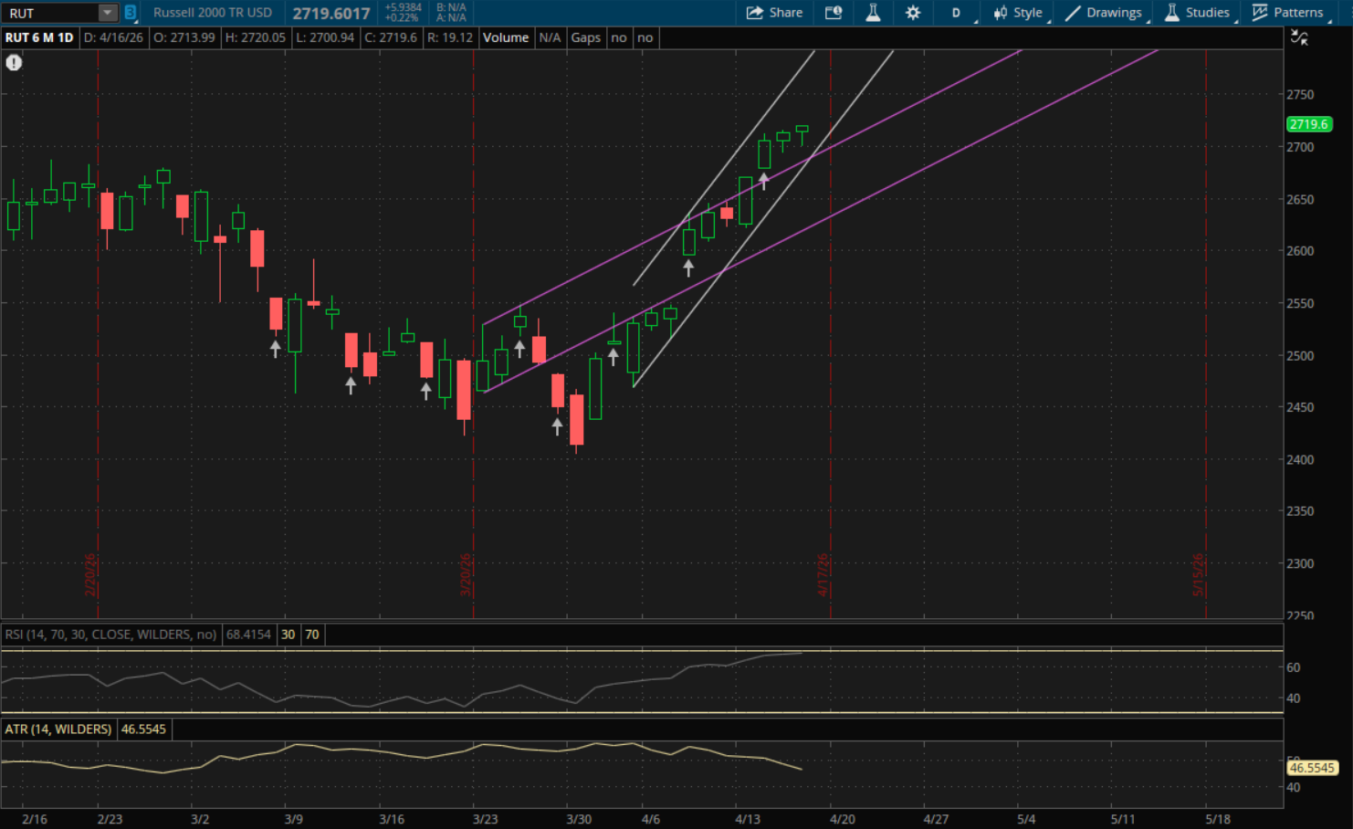This screenshot has height=829, width=1353.
Task: Click the Volume label in chart header
Action: pyautogui.click(x=506, y=37)
